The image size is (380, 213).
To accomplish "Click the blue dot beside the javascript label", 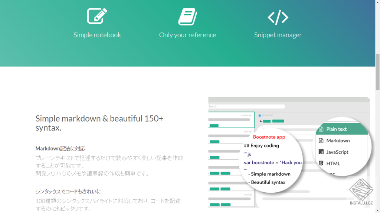I will (x=260, y=115).
